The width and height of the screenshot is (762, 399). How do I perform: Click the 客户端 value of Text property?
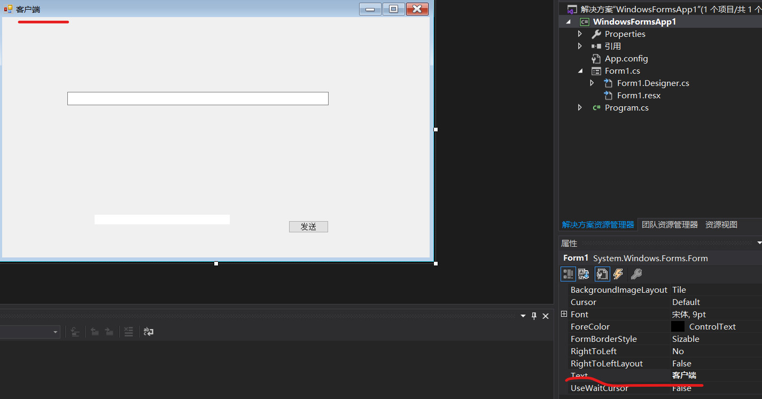tap(684, 375)
